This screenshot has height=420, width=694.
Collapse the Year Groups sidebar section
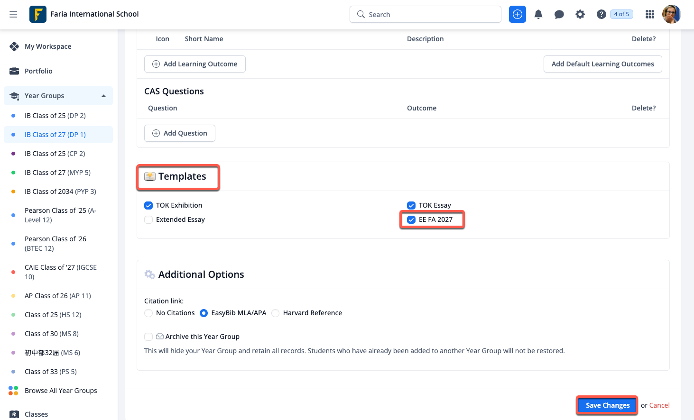click(103, 96)
